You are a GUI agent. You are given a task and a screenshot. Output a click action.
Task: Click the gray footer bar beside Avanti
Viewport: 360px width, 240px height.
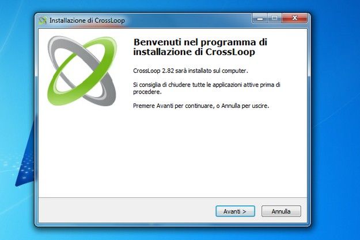[x=126, y=211]
